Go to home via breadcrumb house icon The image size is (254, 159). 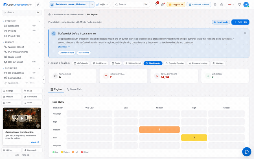click(x=50, y=14)
